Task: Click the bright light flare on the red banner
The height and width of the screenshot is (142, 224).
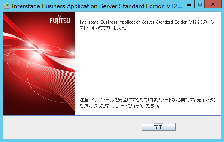Action: pos(39,50)
